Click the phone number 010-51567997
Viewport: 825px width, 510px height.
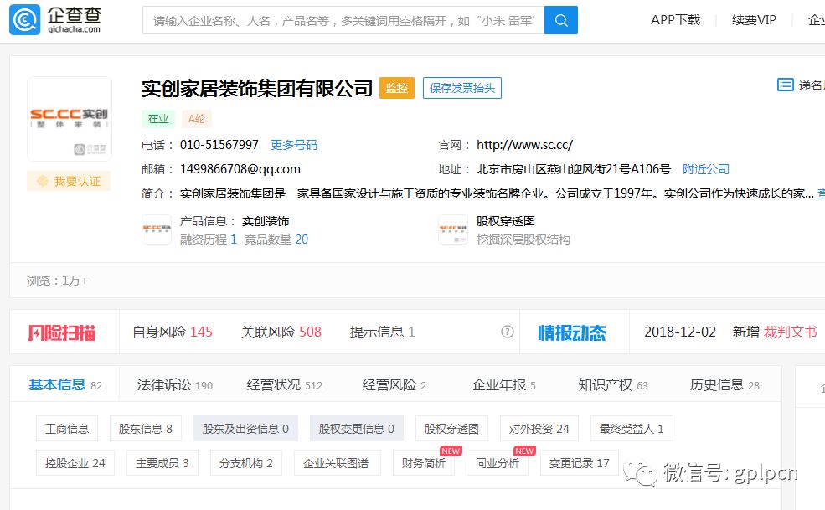219,145
